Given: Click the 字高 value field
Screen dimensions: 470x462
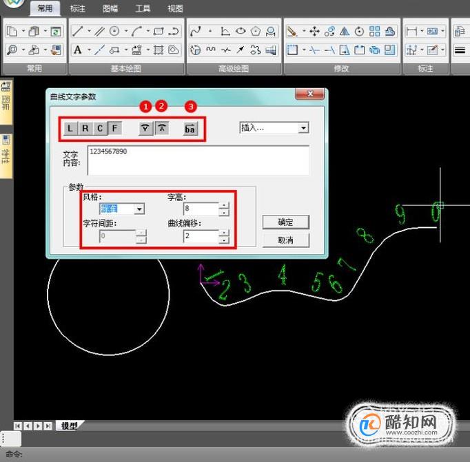Looking at the screenshot, I should point(201,209).
